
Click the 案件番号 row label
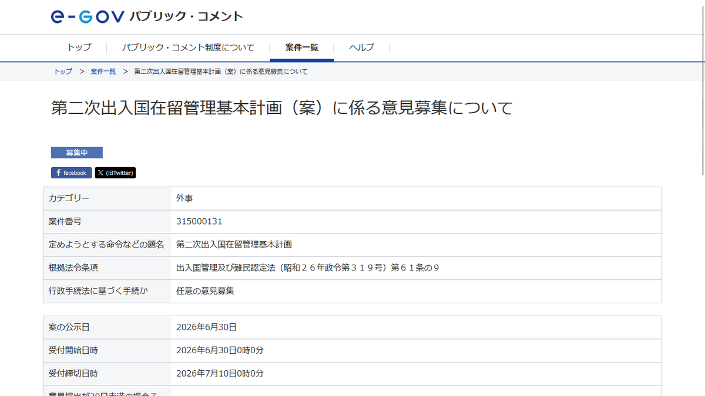pyautogui.click(x=65, y=221)
